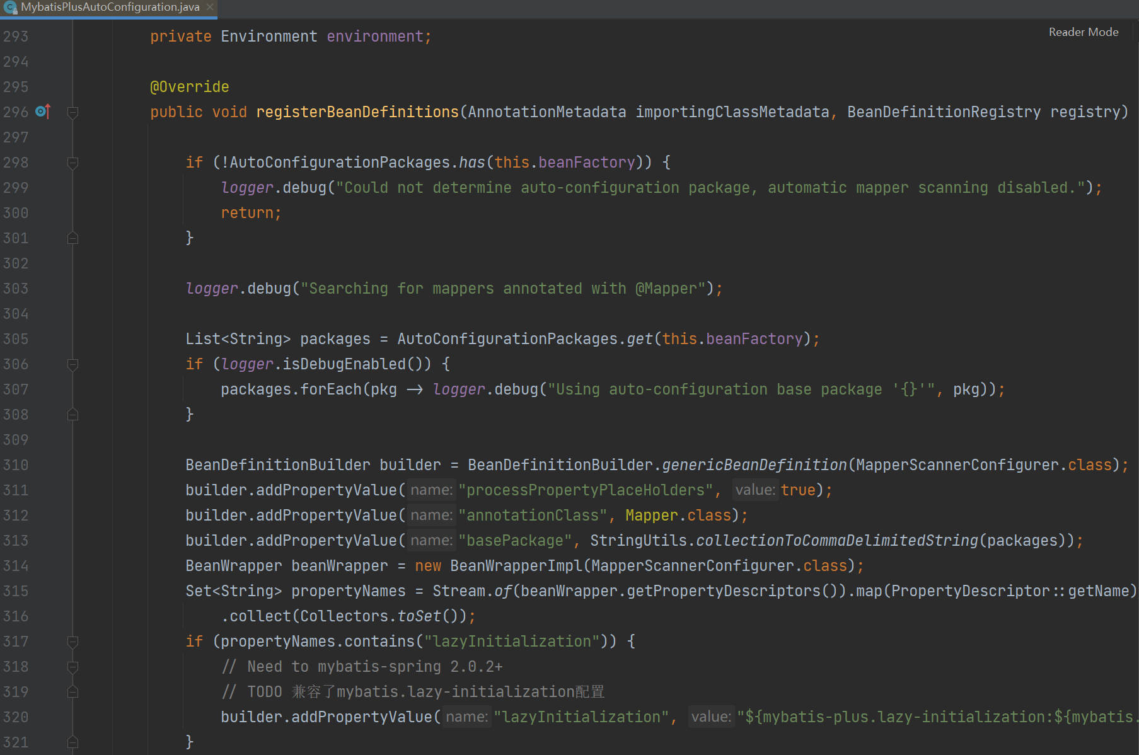The image size is (1139, 755).
Task: Collapse the isDebugEnabled if block on line 306
Action: pyautogui.click(x=72, y=365)
